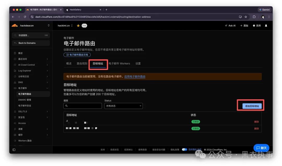The image size is (282, 166).
Task: Click the install app icon in address bar
Action: [240, 17]
